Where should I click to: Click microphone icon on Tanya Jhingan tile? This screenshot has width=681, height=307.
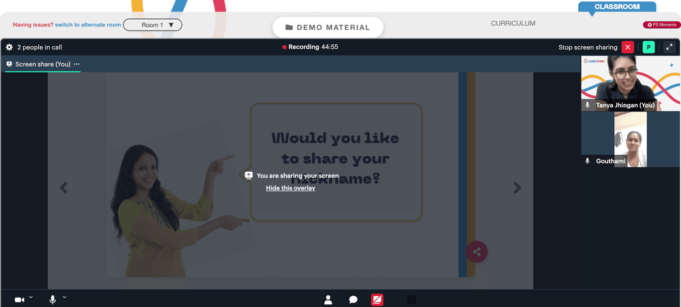pyautogui.click(x=588, y=105)
